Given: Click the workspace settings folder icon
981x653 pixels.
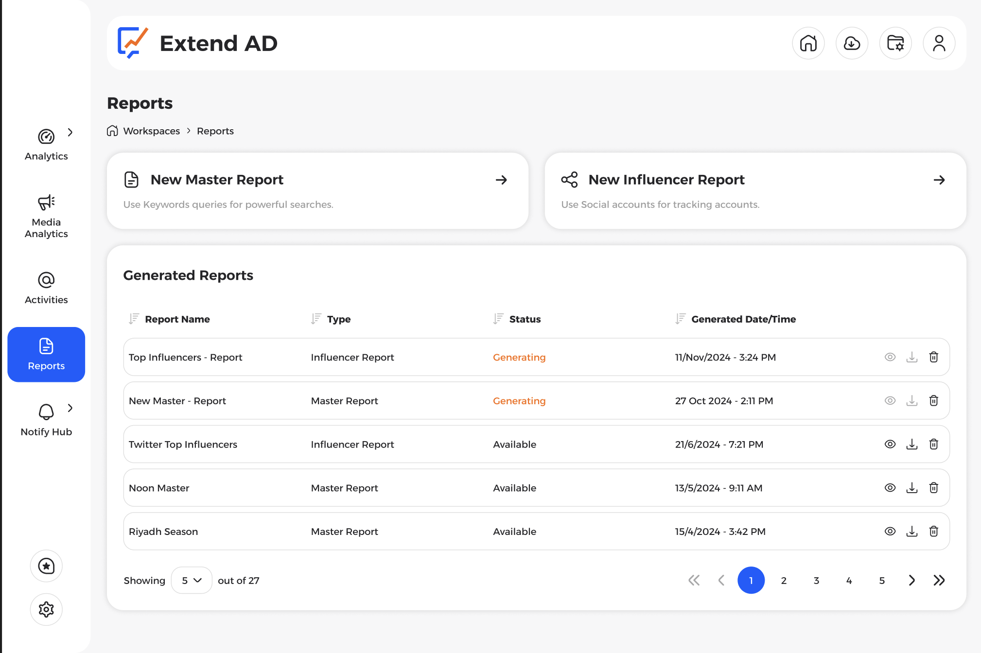Looking at the screenshot, I should pyautogui.click(x=895, y=43).
